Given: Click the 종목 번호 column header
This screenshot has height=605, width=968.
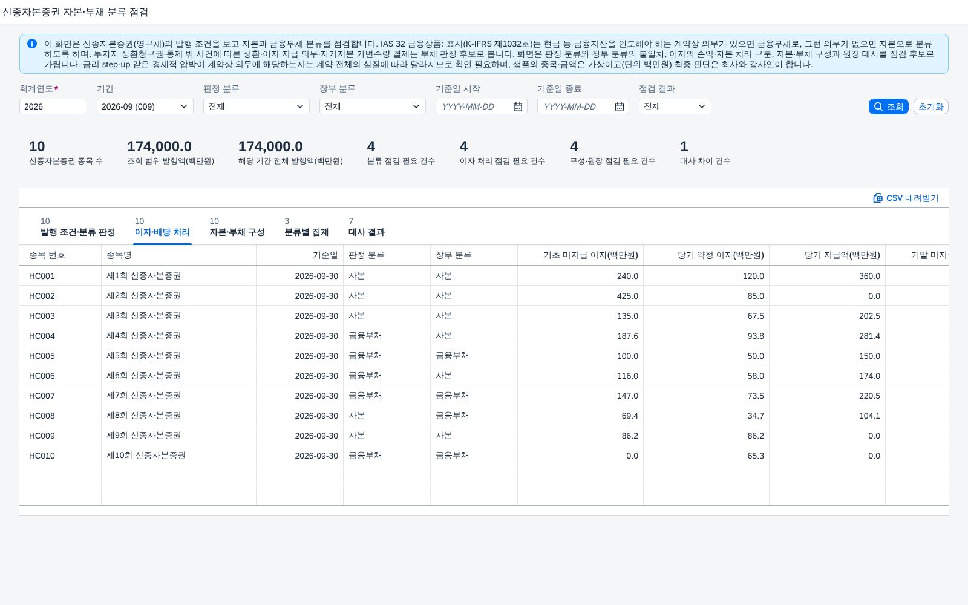Looking at the screenshot, I should 60,255.
